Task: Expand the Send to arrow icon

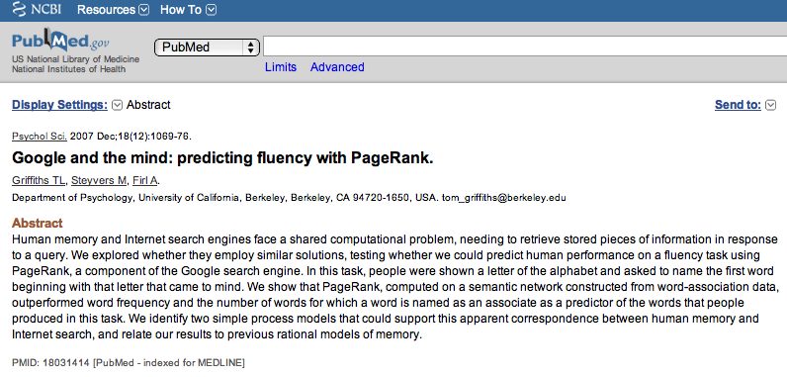Action: tap(771, 105)
